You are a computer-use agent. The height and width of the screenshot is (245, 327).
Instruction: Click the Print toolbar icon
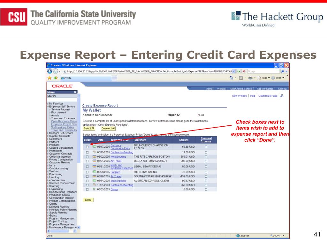click(x=250, y=78)
